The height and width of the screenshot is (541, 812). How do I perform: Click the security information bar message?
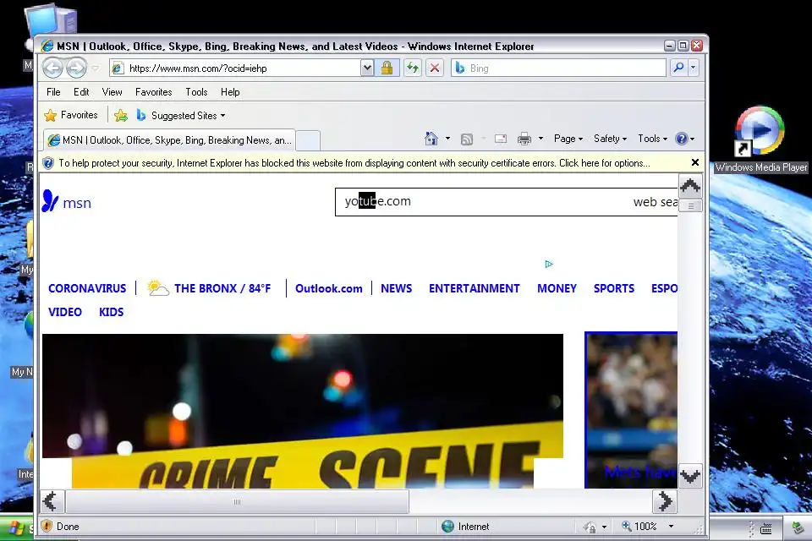(354, 163)
